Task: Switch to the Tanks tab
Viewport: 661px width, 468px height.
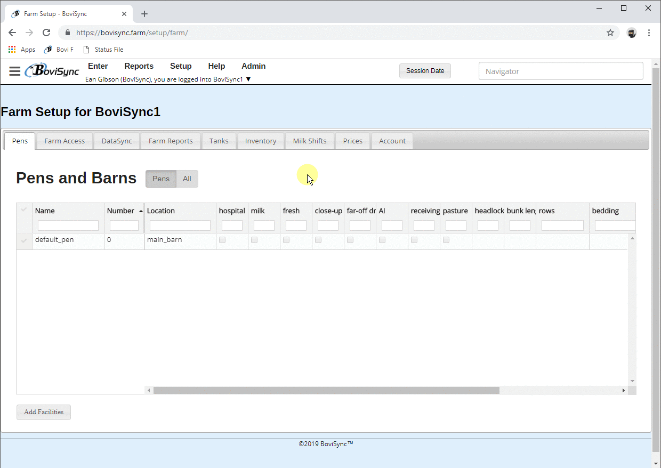Action: click(219, 141)
